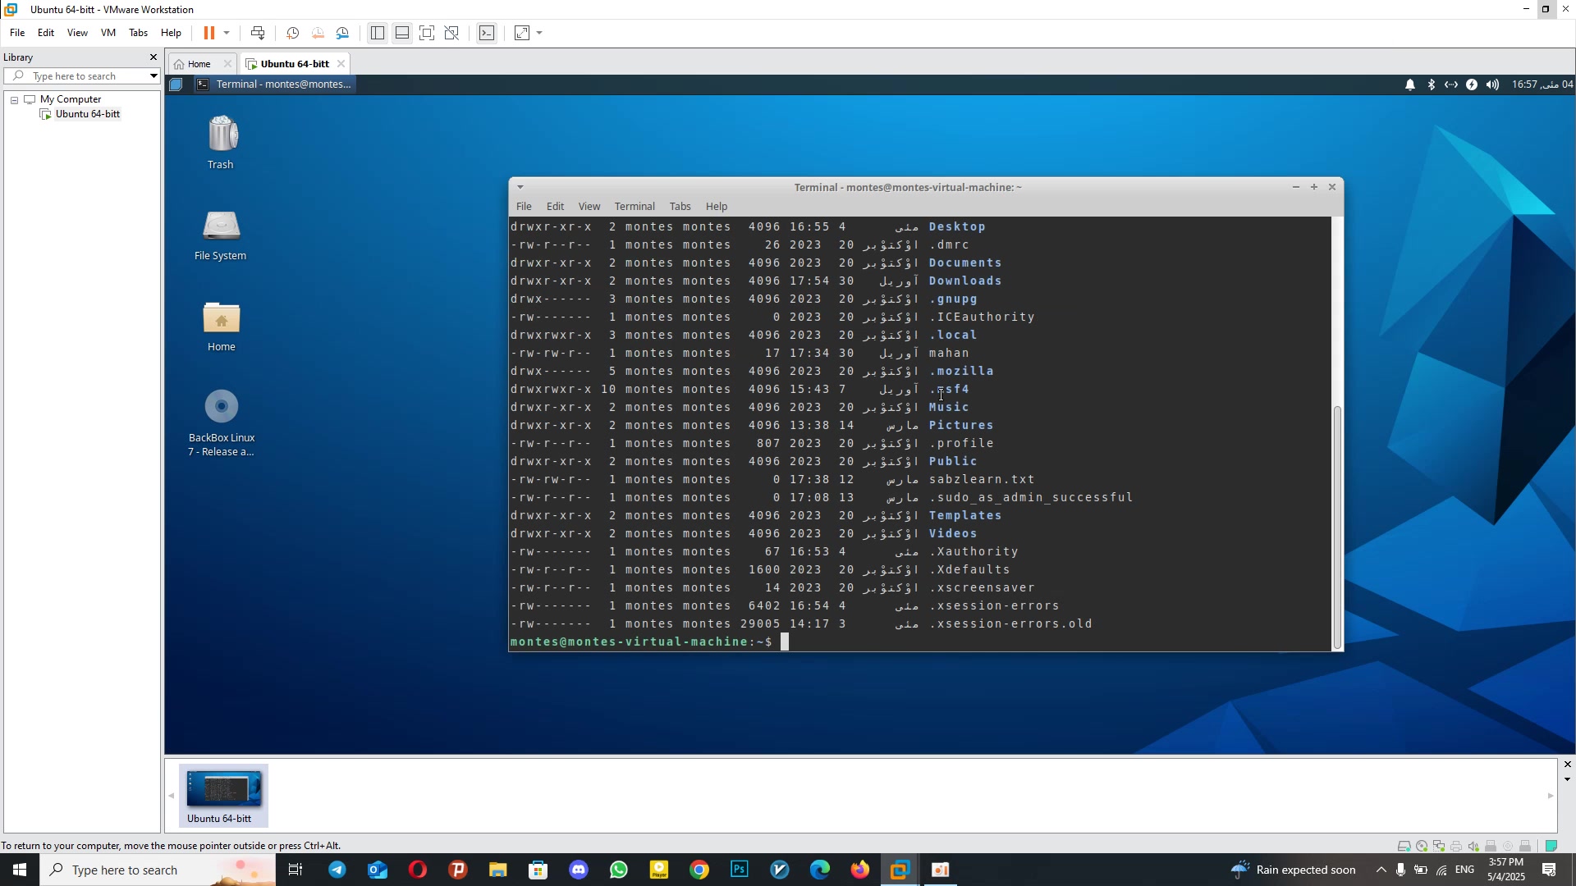This screenshot has height=886, width=1576.
Task: Expand the stretch guest dropdown arrow
Action: pos(539,33)
